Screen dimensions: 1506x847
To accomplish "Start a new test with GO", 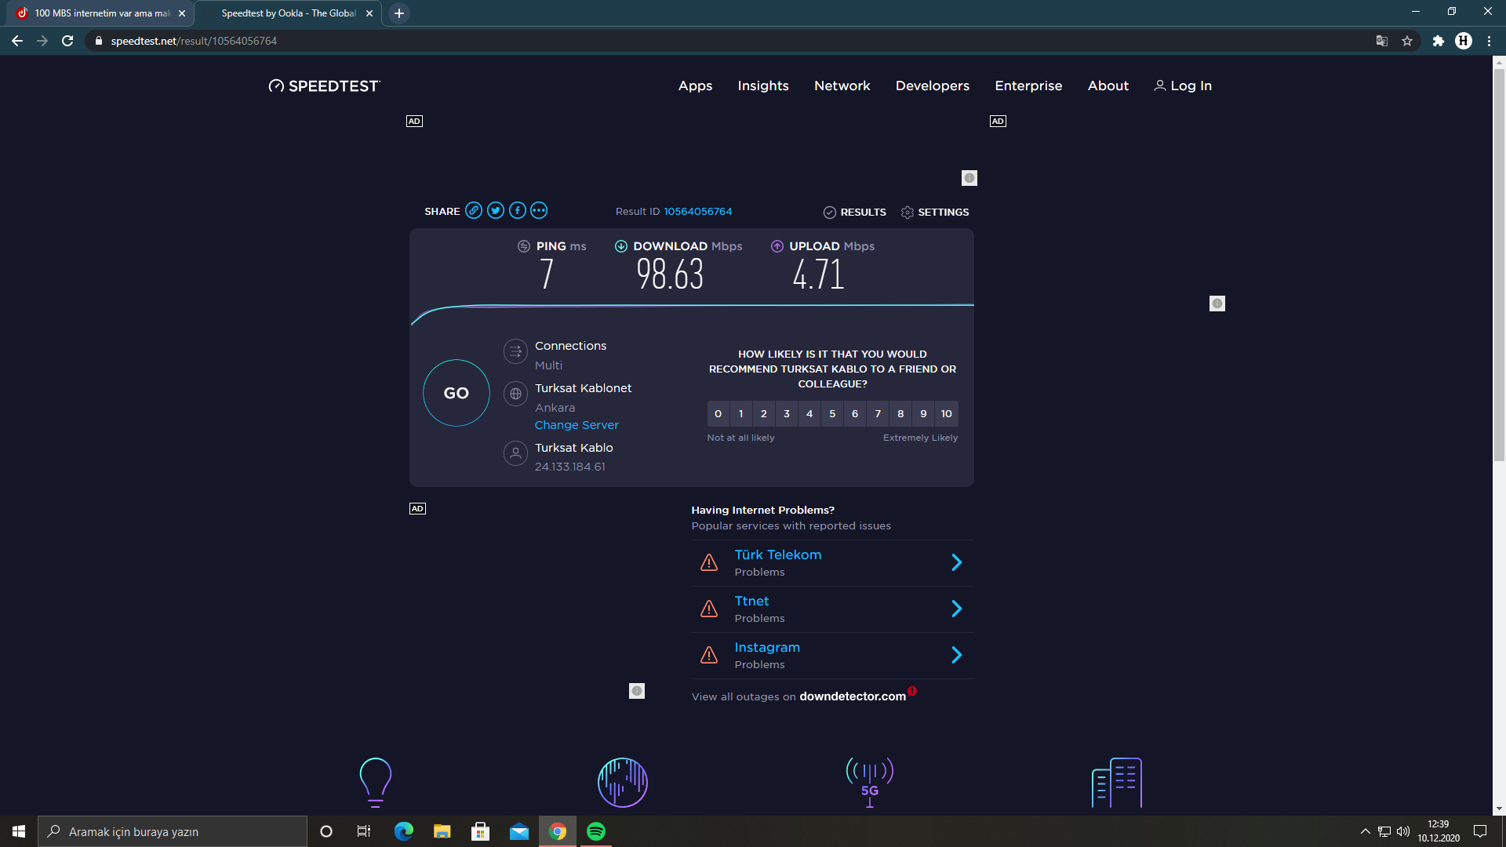I will [x=457, y=393].
